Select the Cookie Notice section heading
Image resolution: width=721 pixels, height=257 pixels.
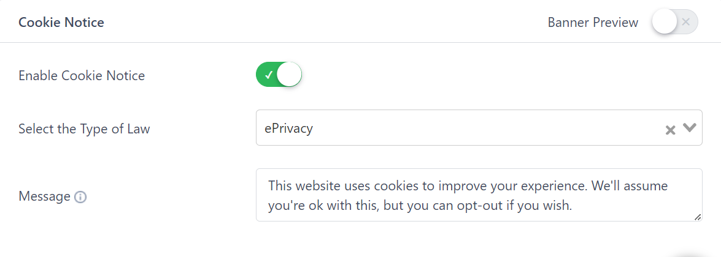[61, 22]
